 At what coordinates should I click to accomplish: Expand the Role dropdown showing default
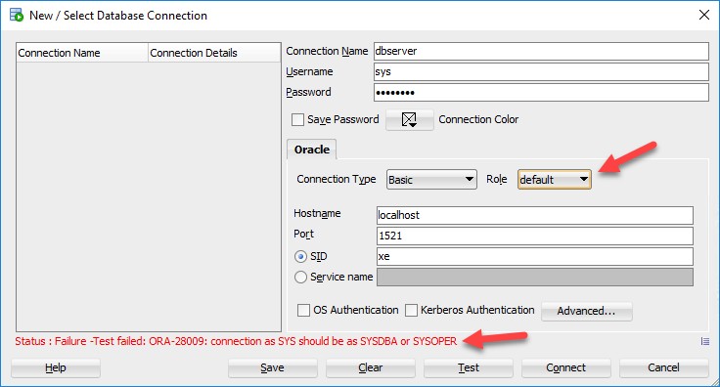[555, 179]
